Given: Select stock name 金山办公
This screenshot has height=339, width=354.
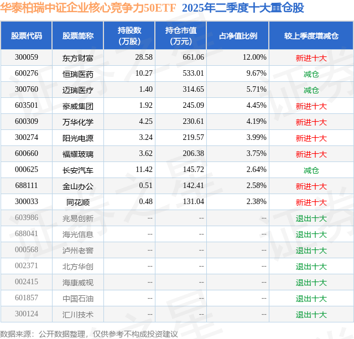Looking at the screenshot, I should click(x=78, y=186).
